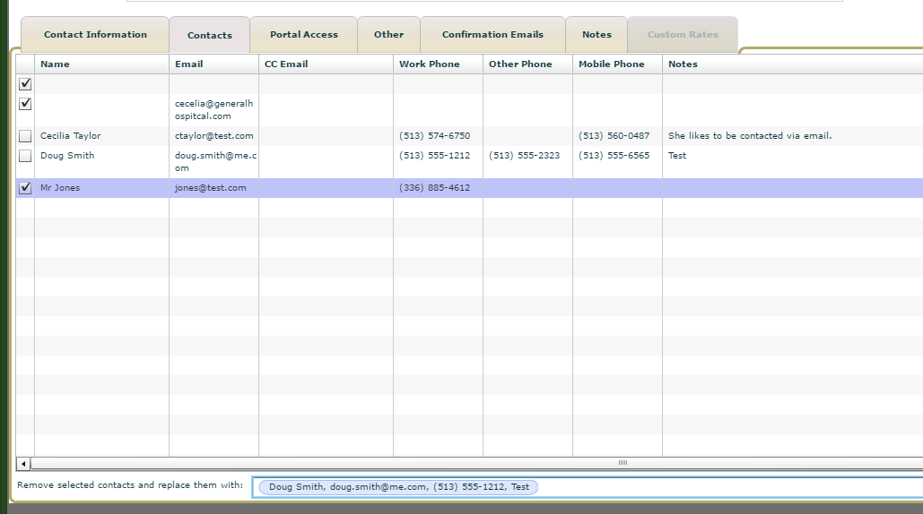Click the Other Phone column header
The height and width of the screenshot is (514, 923).
point(527,64)
